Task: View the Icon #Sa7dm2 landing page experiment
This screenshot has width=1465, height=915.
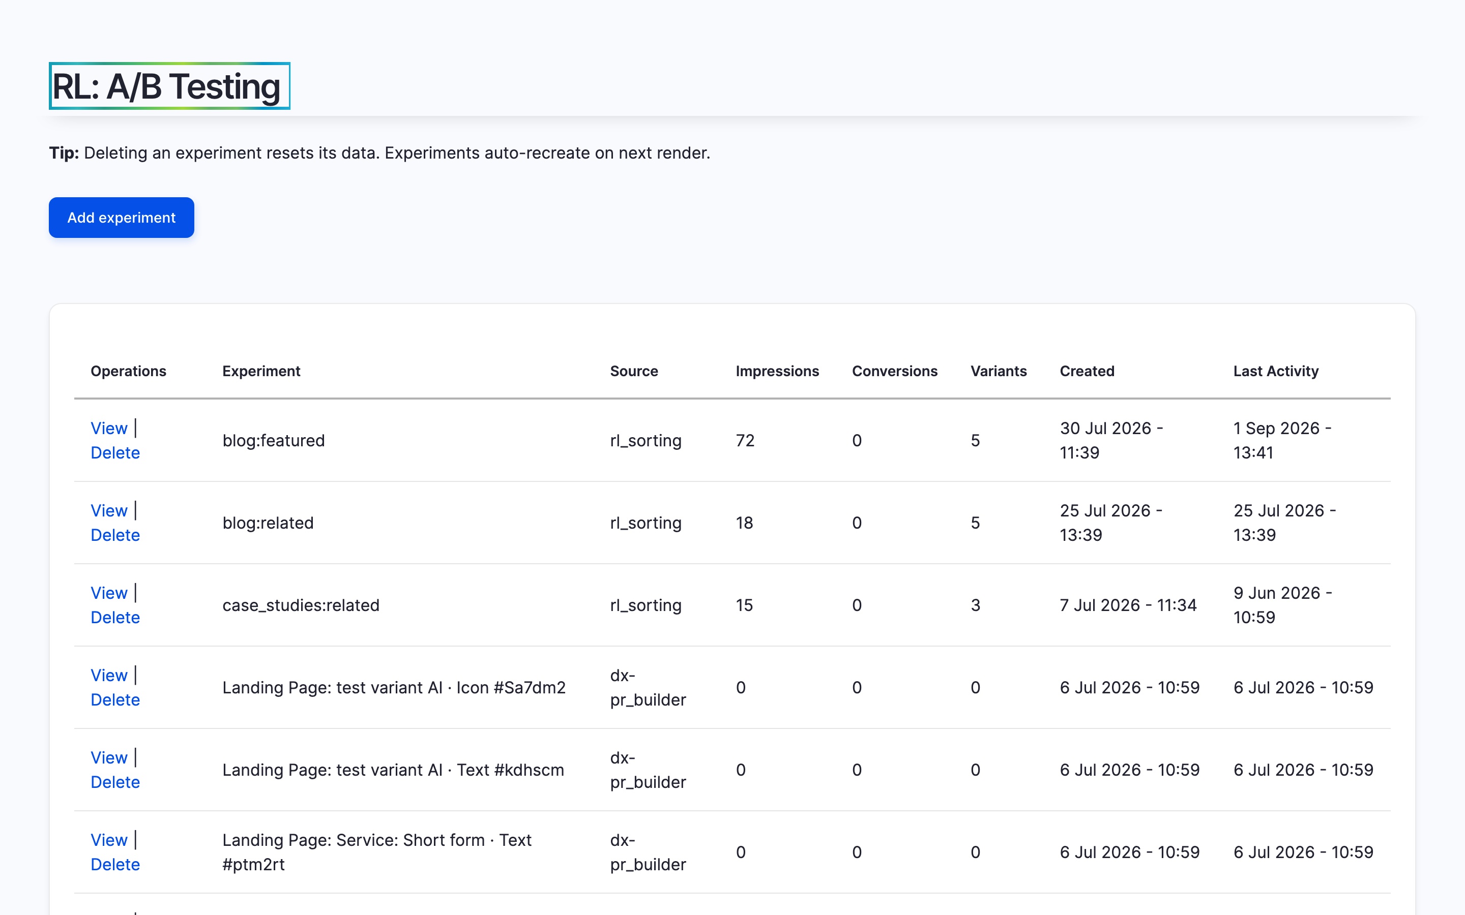Action: tap(109, 675)
